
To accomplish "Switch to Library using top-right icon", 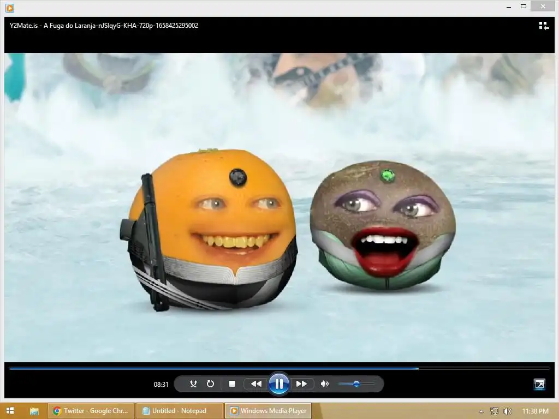I will 544,26.
